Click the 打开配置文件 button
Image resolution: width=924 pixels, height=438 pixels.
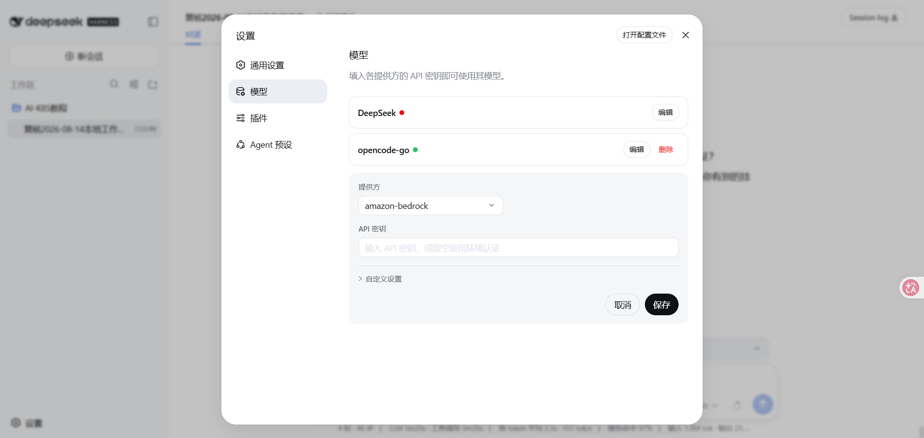tap(644, 35)
